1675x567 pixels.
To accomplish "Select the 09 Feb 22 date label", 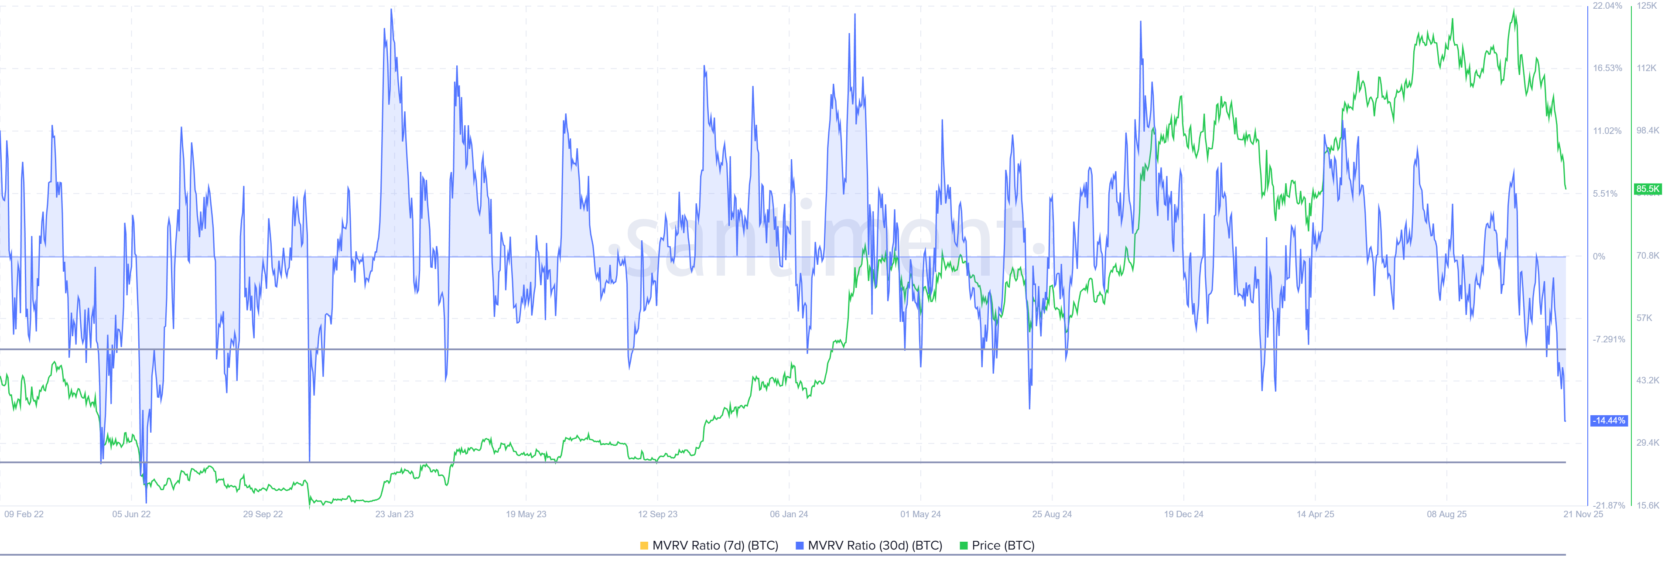I will (24, 514).
